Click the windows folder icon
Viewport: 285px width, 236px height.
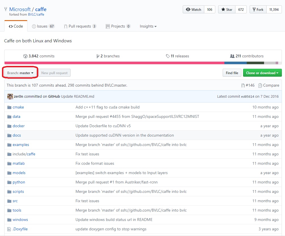tap(9, 220)
